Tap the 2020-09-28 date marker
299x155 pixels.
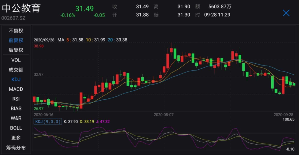[283, 115]
